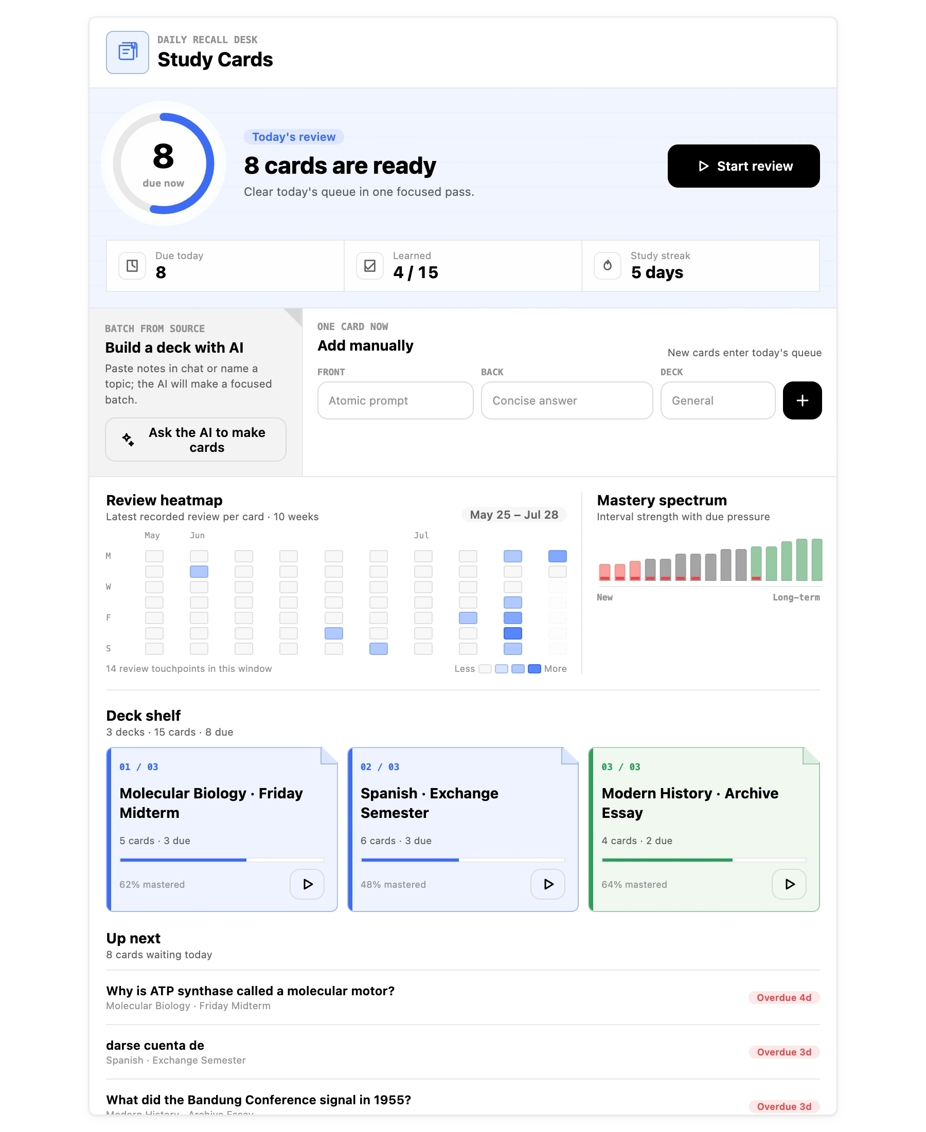
Task: Click the Deck field showing General
Action: pyautogui.click(x=718, y=400)
